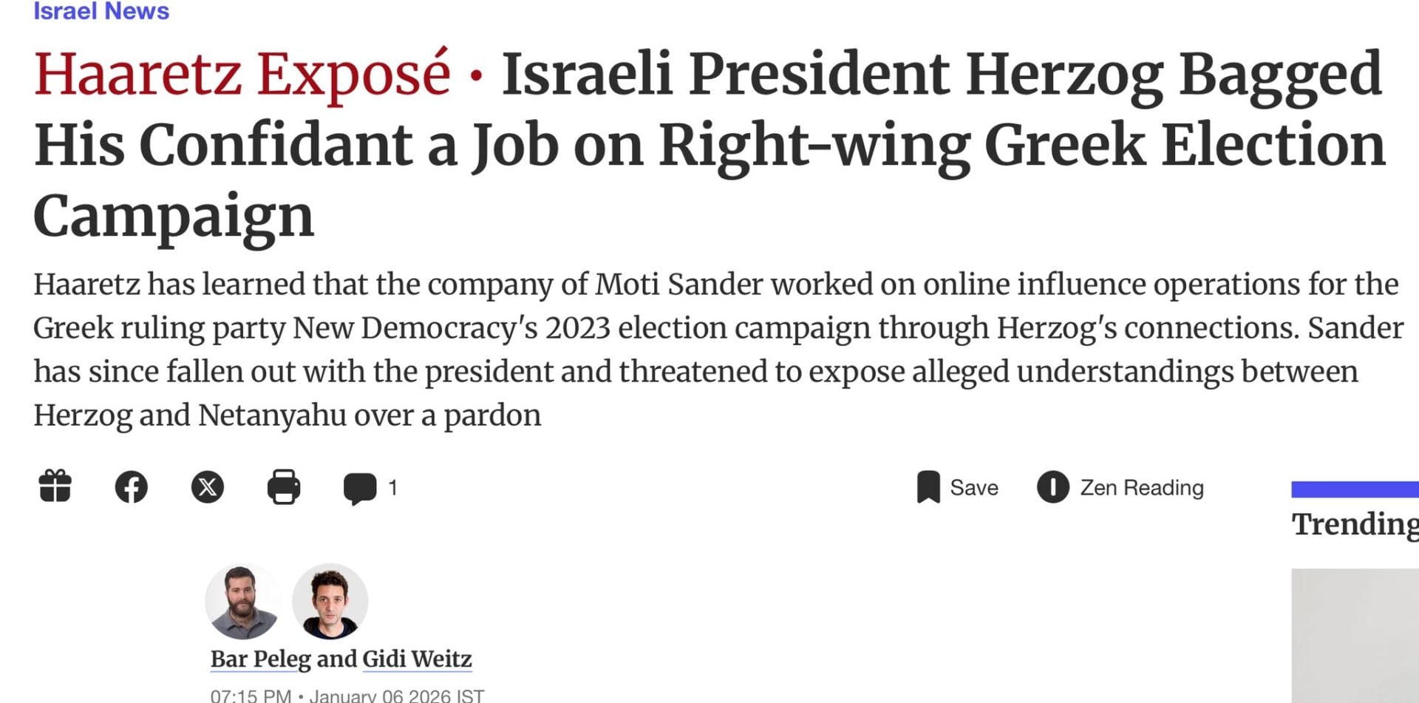Share the article on X
This screenshot has height=703, width=1419.
[x=208, y=487]
